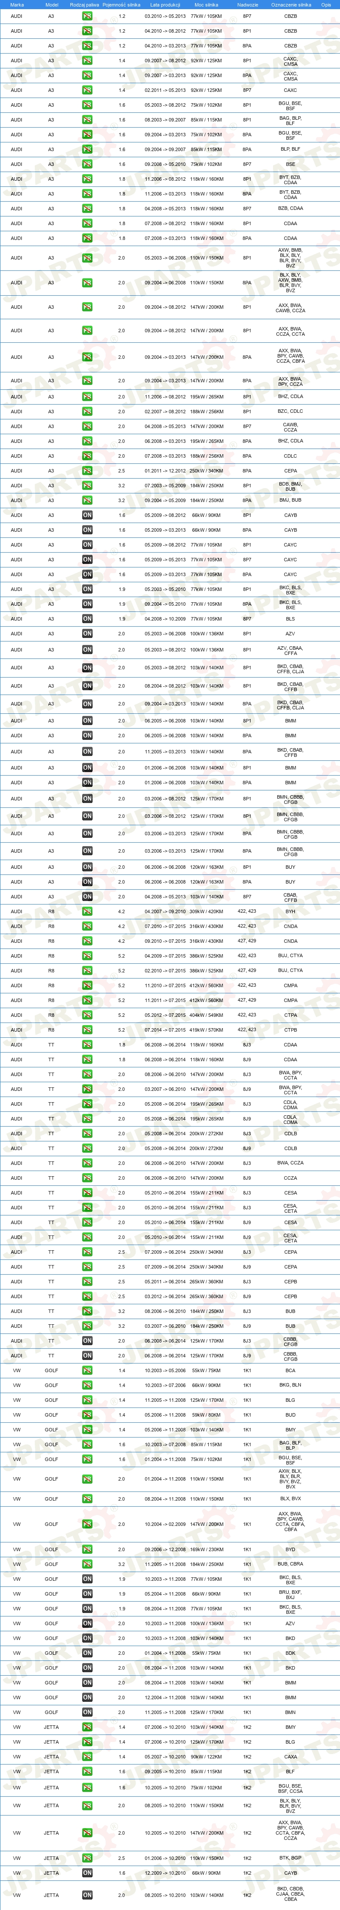340x1910 pixels.
Task: Click the petrol icon in the A3 3.2 BDB, BMJ, BUB row
Action: (87, 486)
